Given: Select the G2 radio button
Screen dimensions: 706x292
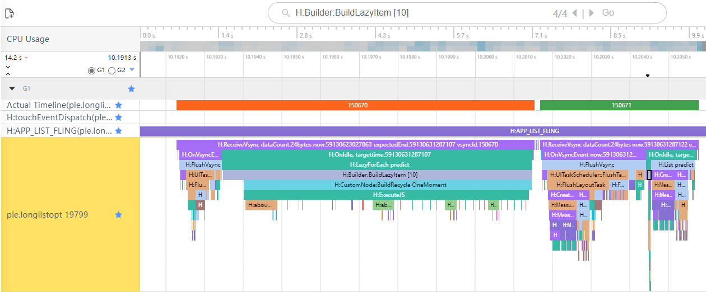Looking at the screenshot, I should point(112,70).
